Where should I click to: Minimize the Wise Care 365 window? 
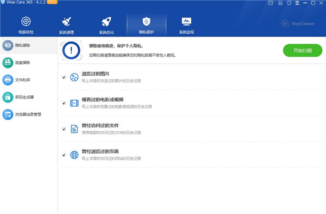[305, 3]
